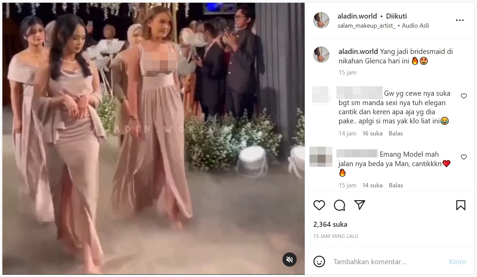This screenshot has width=477, height=277.
Task: Like the 'Emang Model mah' comment
Action: (464, 157)
